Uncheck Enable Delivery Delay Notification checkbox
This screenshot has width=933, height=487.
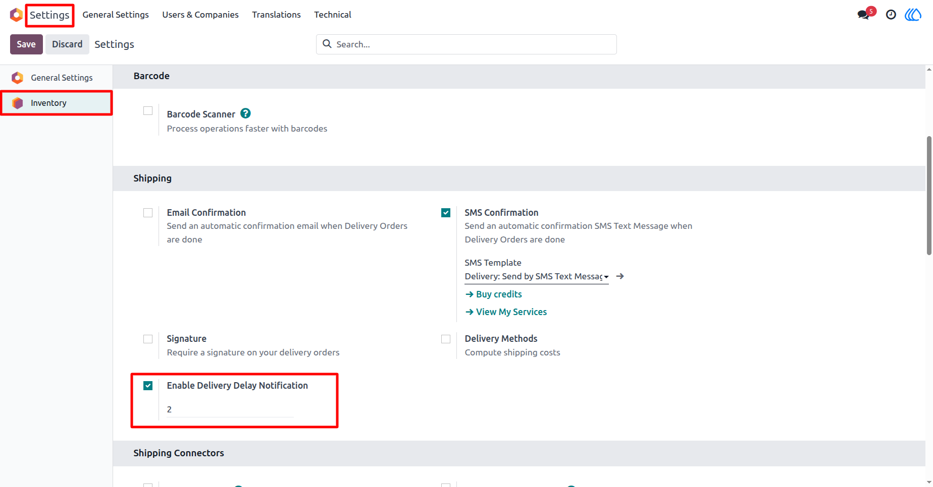[148, 386]
